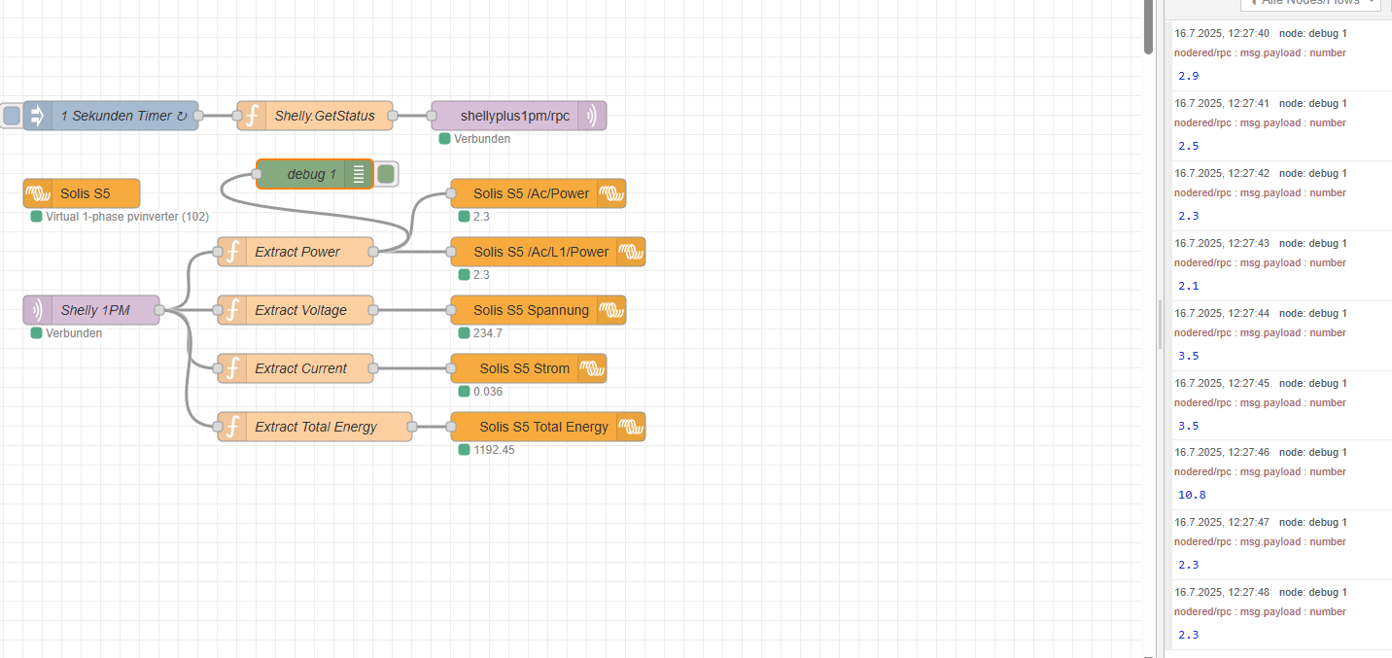Click the function icon on Extract Power
This screenshot has width=1392, height=658.
click(x=232, y=252)
